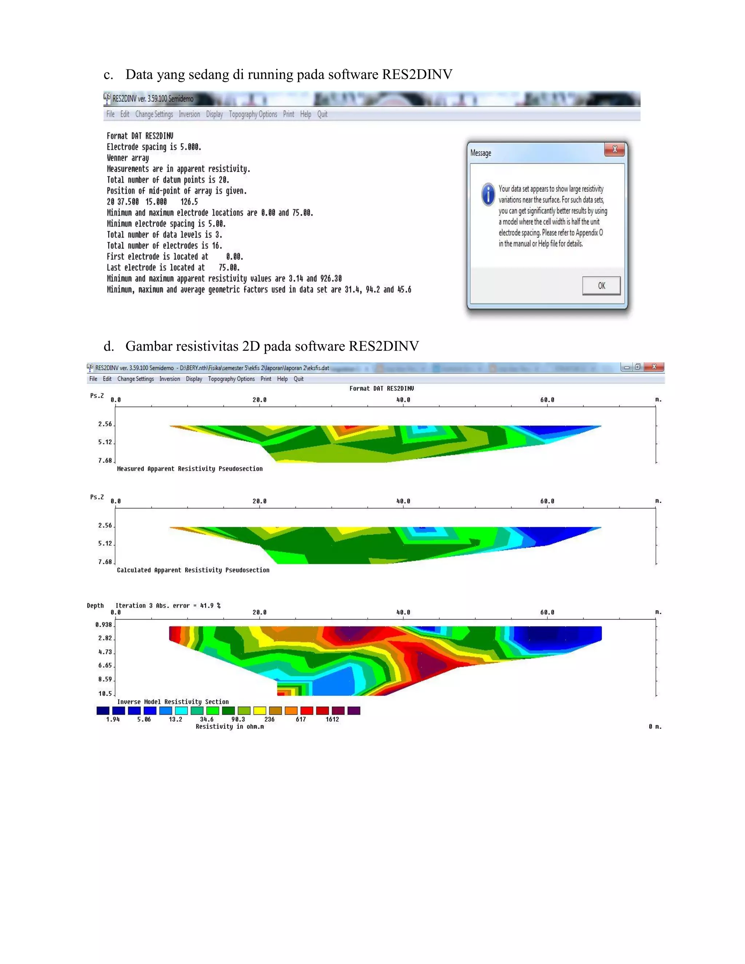Open the Help menu in upper window
Image resolution: width=745 pixels, height=964 pixels.
306,114
